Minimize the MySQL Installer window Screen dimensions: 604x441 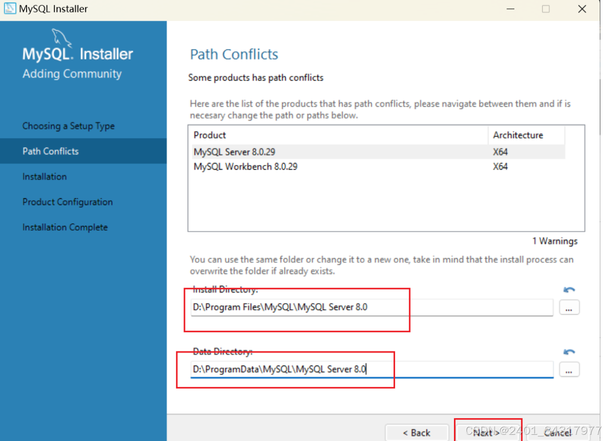(x=510, y=9)
